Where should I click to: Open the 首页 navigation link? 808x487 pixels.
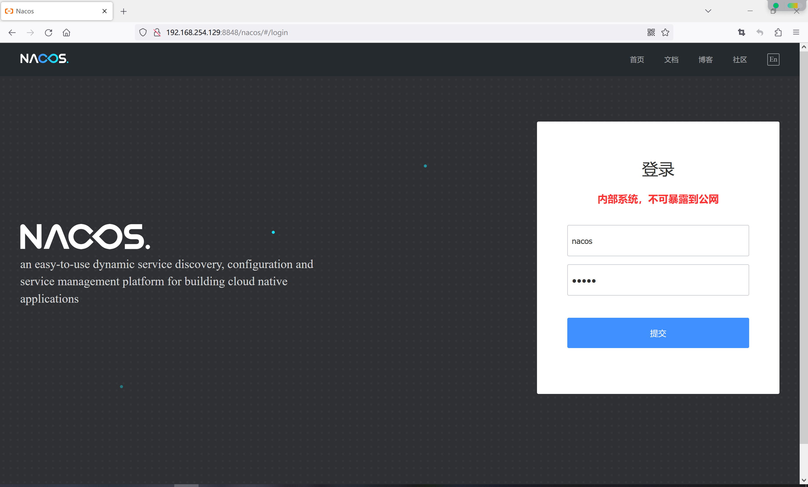pyautogui.click(x=637, y=60)
